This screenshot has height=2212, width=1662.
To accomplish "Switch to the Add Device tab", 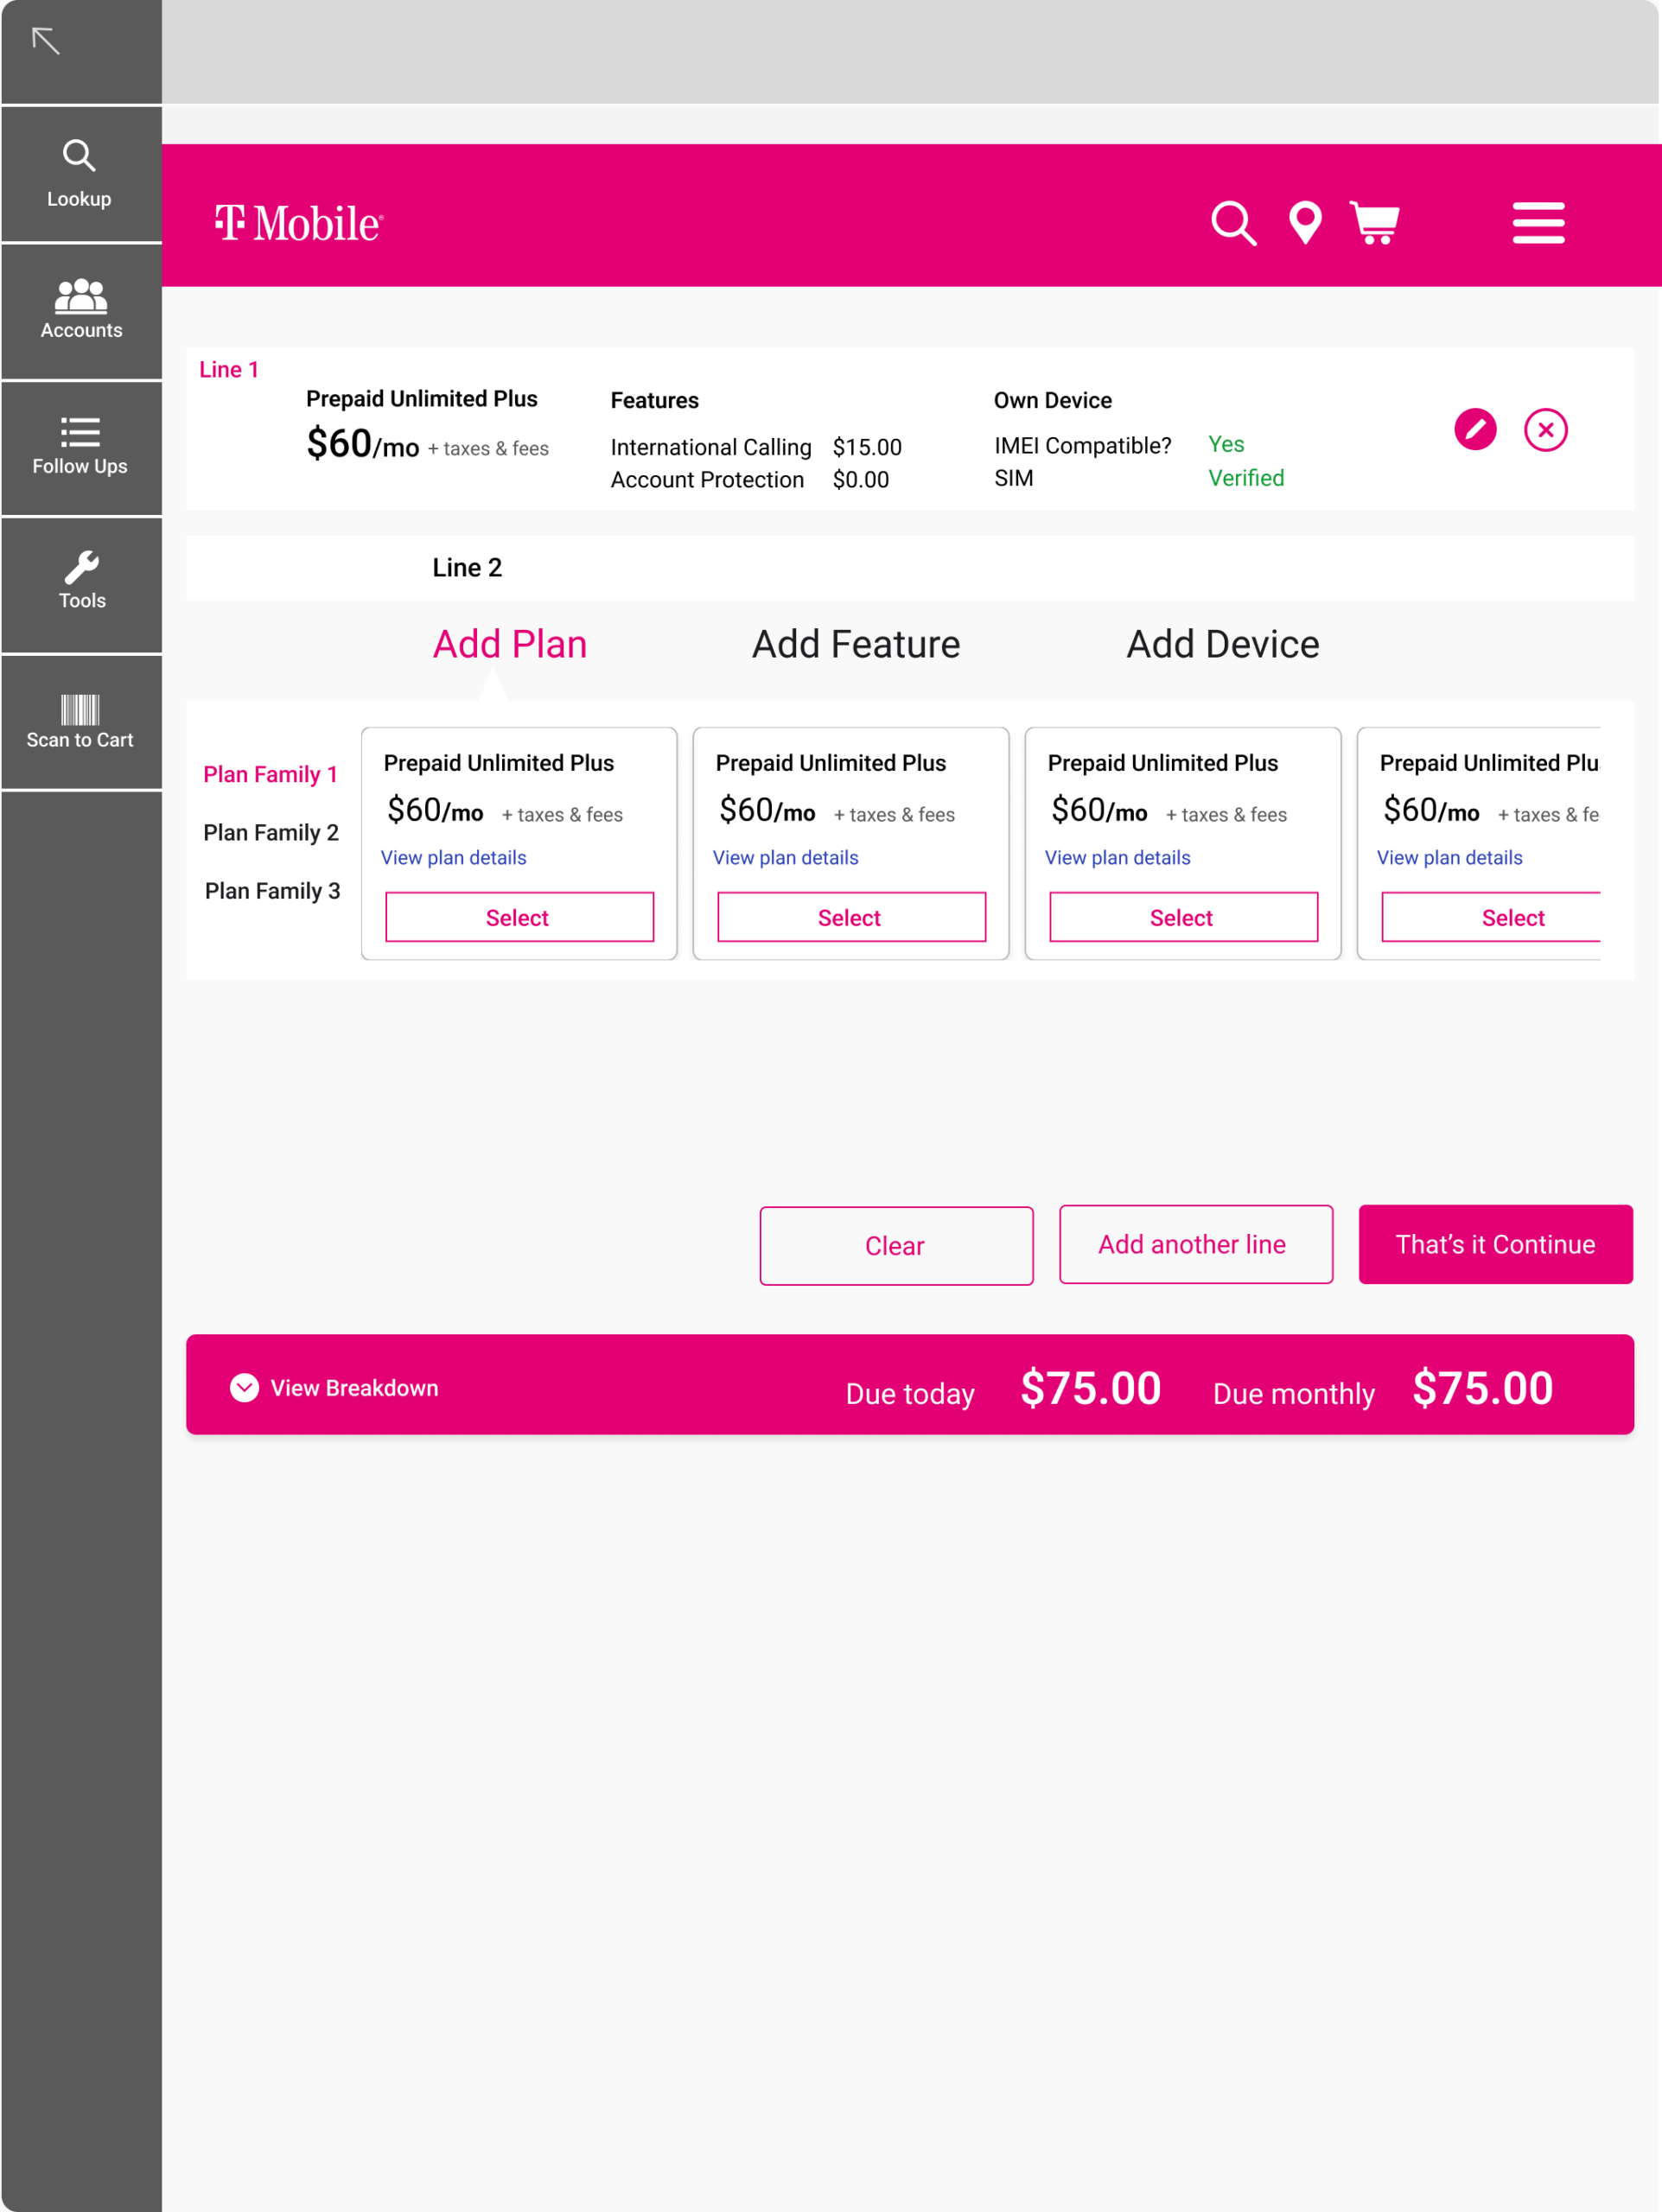I will (1222, 644).
